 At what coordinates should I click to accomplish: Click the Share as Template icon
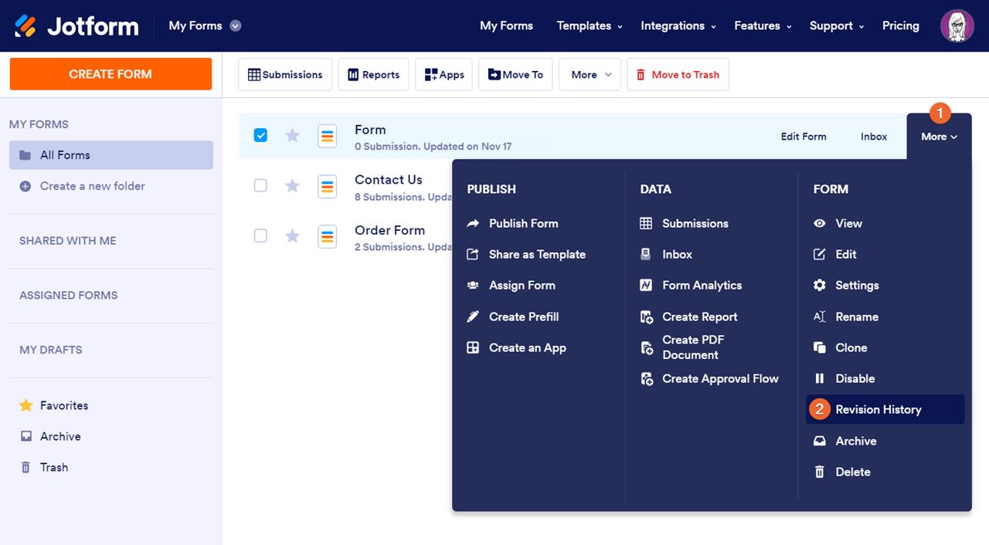[473, 254]
